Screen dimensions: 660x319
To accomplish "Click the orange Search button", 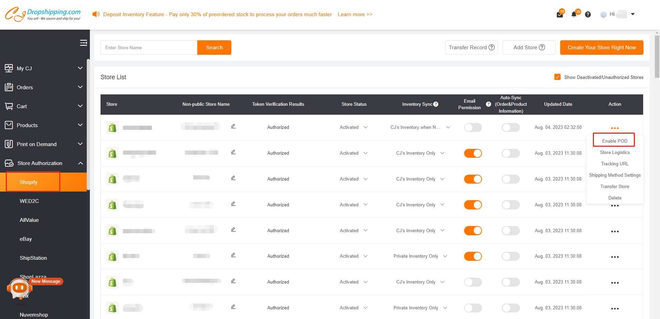I will pyautogui.click(x=214, y=48).
